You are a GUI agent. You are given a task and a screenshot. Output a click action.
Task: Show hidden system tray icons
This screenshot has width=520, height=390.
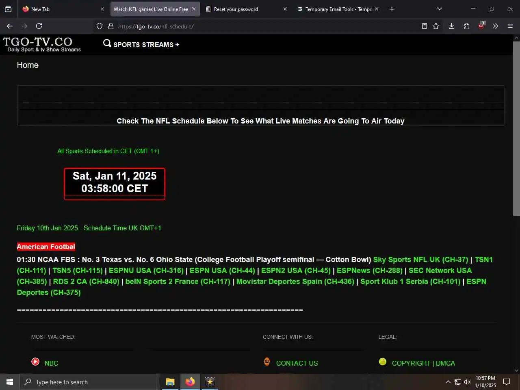(448, 382)
